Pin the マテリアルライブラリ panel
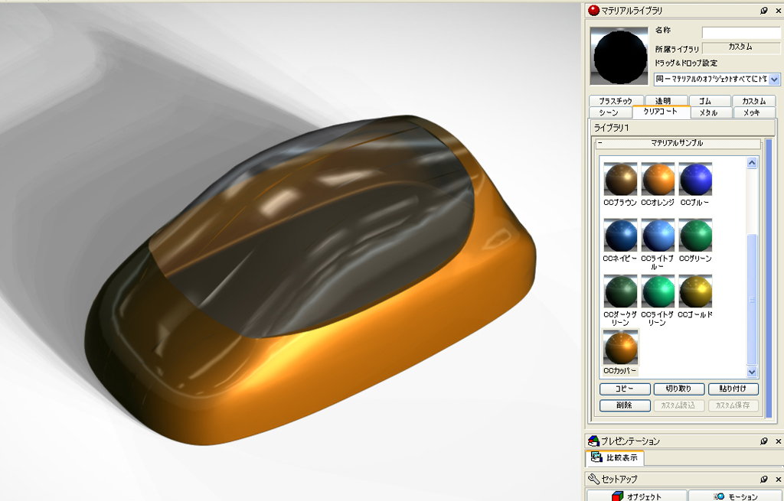The image size is (784, 501). click(x=763, y=11)
